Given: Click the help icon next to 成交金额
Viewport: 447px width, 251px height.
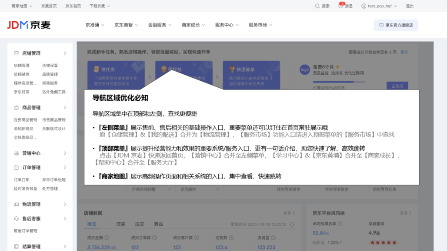Looking at the screenshot, I should (107, 238).
